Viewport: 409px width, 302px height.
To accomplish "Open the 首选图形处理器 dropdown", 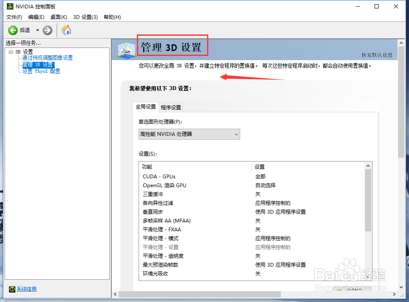I will (x=189, y=134).
